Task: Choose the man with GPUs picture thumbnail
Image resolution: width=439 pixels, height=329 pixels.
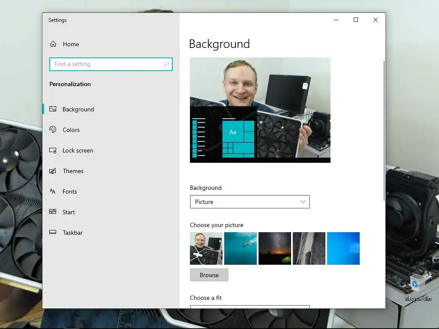Action: 206,248
